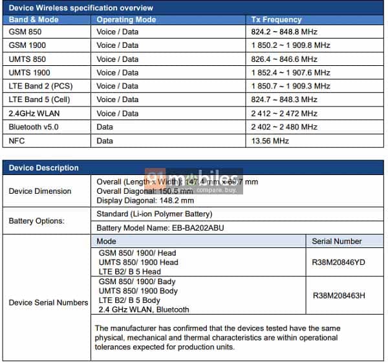Select the 'LTE B2/ B 5 Head' line
The width and height of the screenshot is (388, 363).
[x=130, y=271]
